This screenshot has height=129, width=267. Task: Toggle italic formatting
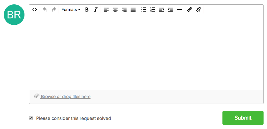click(96, 9)
